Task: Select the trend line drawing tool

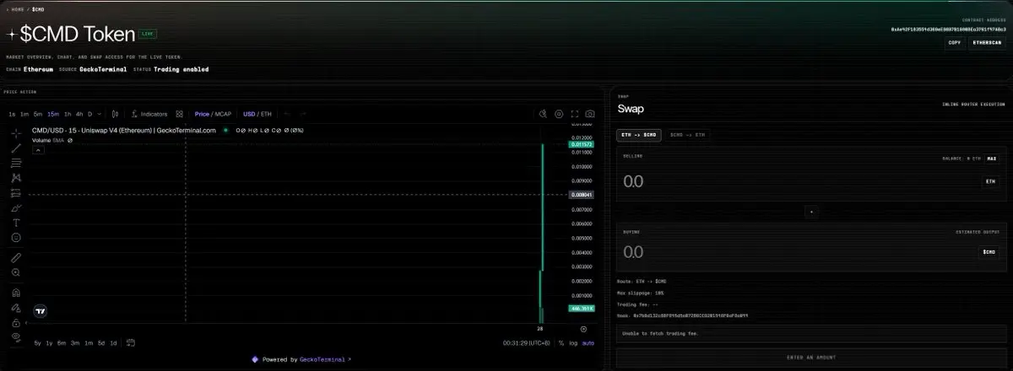Action: (16, 148)
